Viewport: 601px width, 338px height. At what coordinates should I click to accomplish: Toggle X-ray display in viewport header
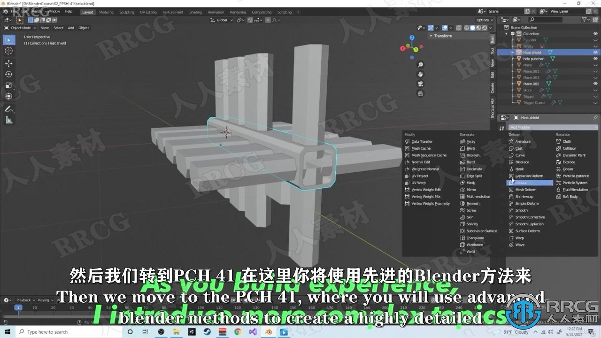point(459,28)
